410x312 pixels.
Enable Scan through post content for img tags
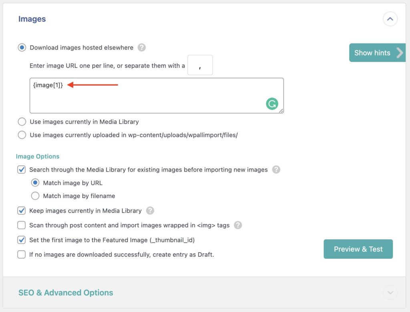point(22,225)
